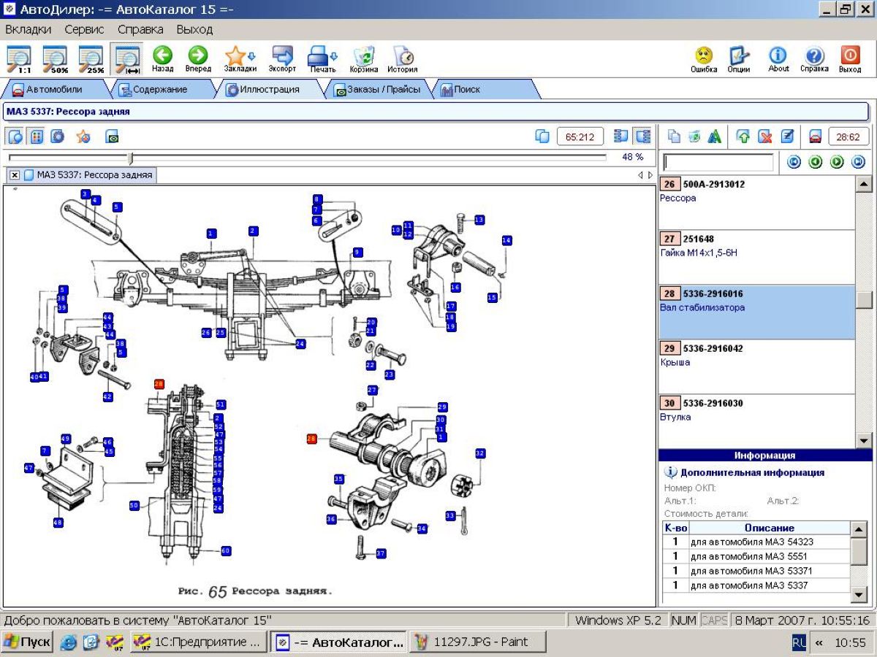Click the copy pages icon beside 65:212

542,137
